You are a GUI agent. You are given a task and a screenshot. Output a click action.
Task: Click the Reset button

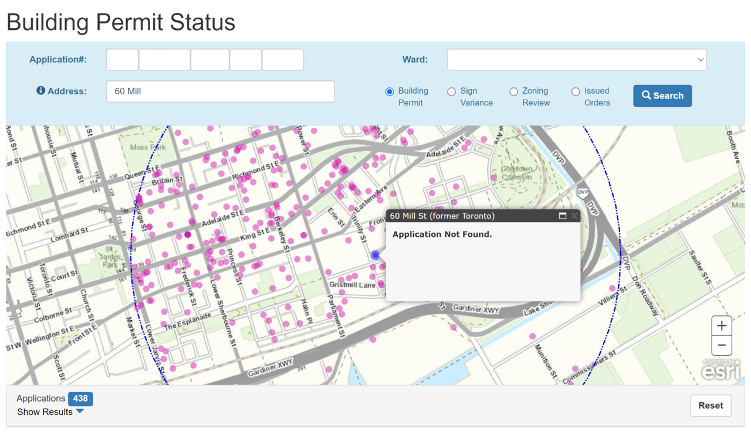710,406
